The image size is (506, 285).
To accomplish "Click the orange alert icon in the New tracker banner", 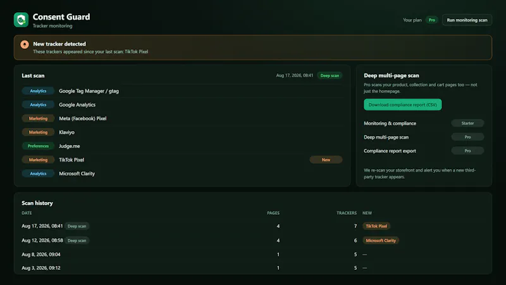I will pos(25,44).
